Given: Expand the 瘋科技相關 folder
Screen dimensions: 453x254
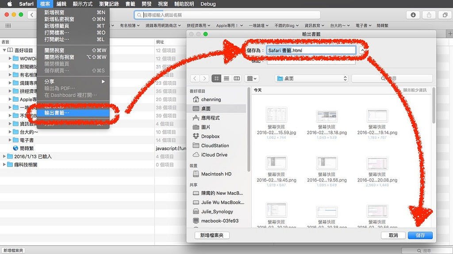Looking at the screenshot, I should pos(4,164).
